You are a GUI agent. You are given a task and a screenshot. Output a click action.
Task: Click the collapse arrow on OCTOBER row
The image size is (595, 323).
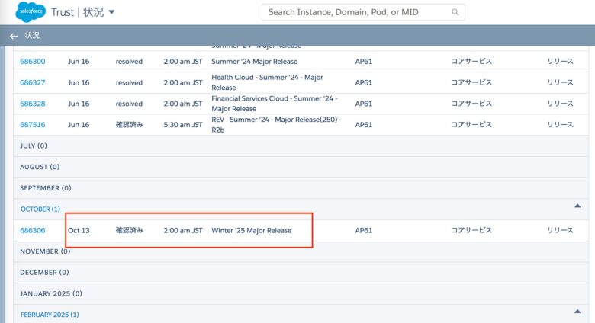point(577,206)
